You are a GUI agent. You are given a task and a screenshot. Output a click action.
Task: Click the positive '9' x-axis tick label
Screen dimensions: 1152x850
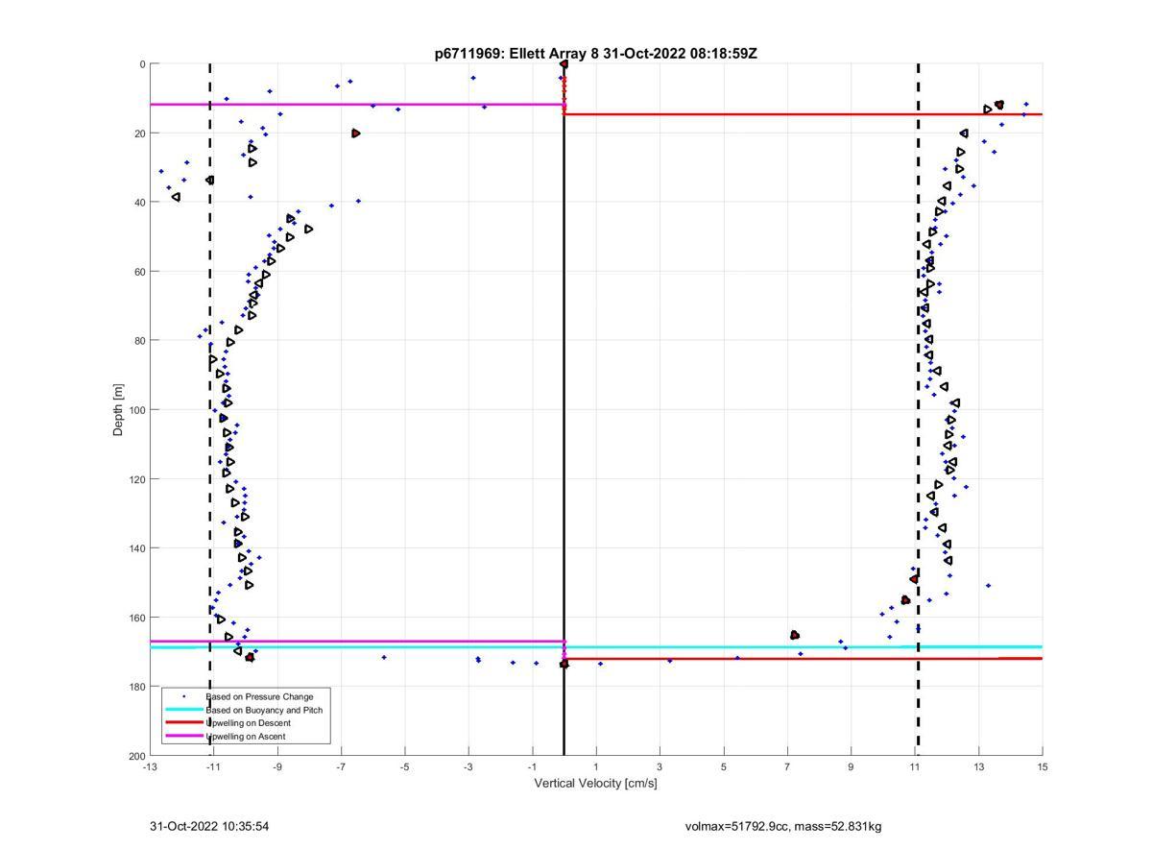pos(851,766)
